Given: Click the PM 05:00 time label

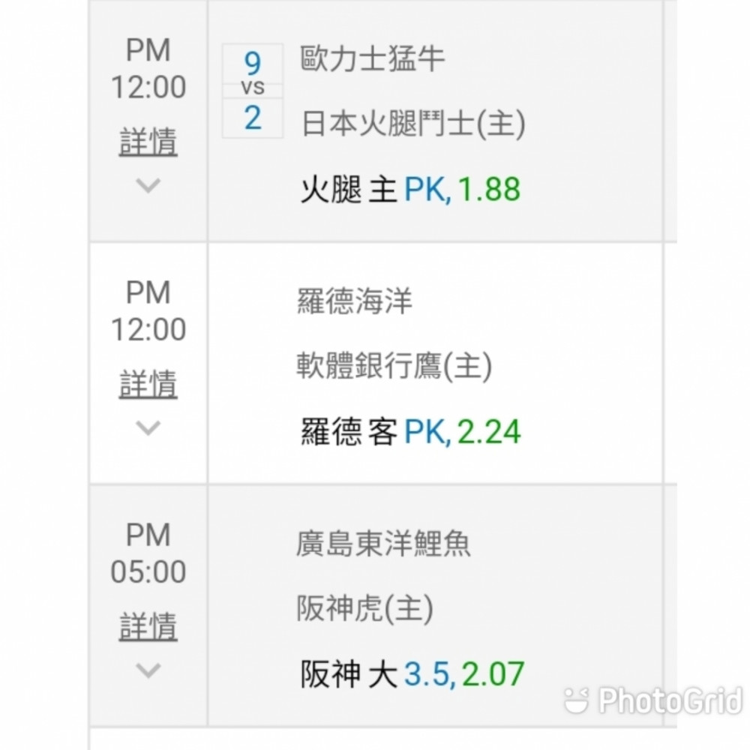Looking at the screenshot, I should click(148, 553).
